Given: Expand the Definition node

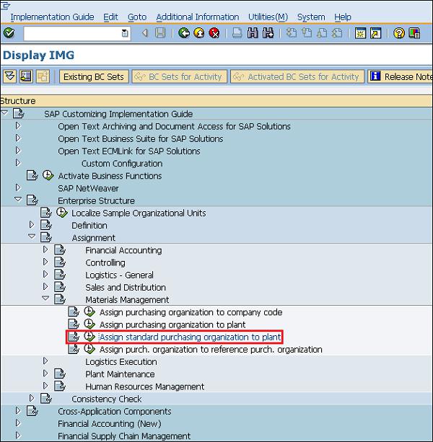Looking at the screenshot, I should point(32,225).
